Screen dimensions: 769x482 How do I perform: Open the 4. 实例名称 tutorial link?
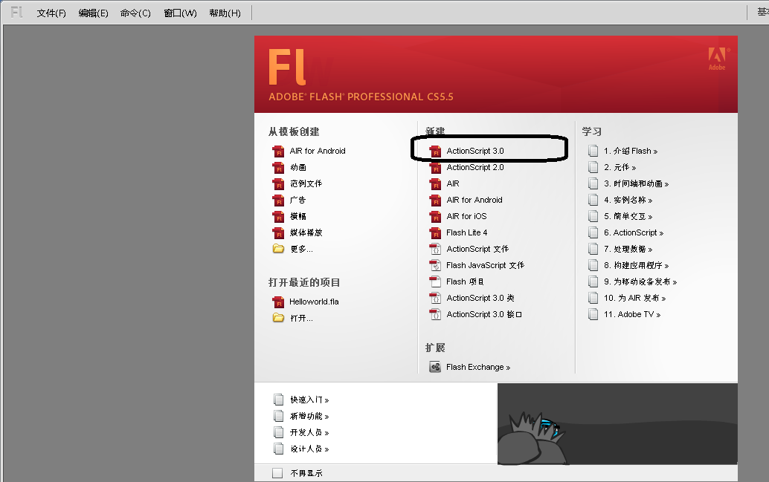click(x=628, y=200)
